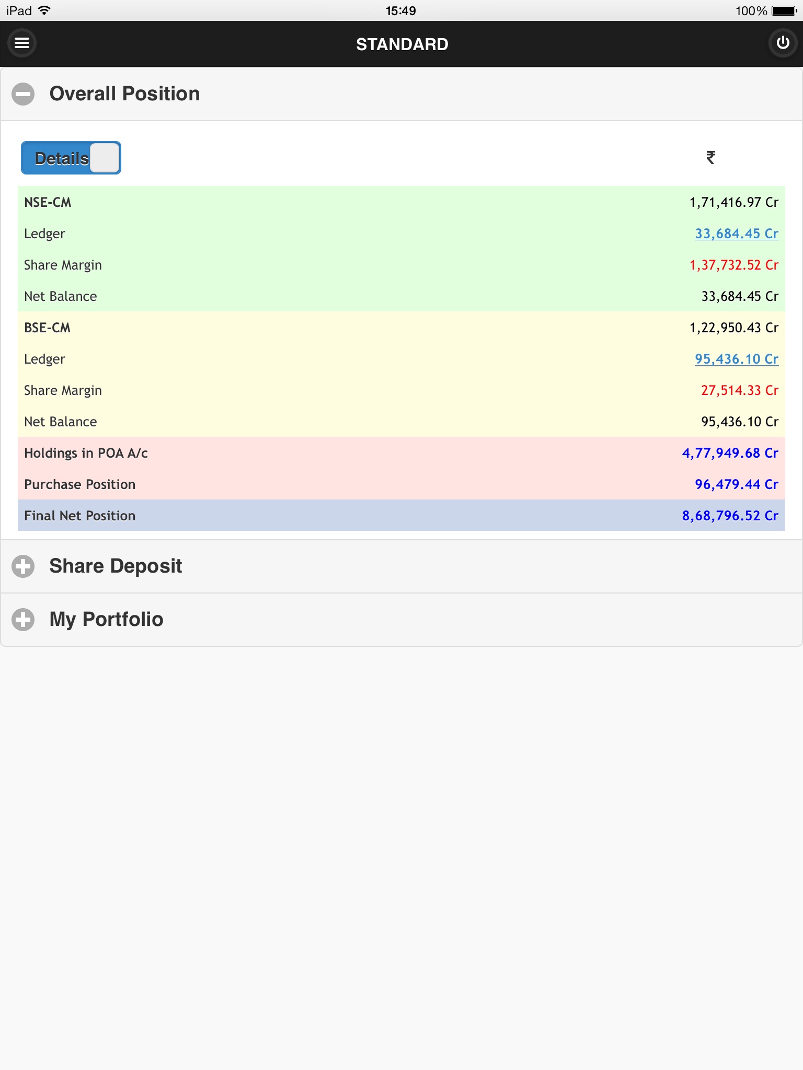The width and height of the screenshot is (803, 1070).
Task: Click the STANDARD title in header
Action: (401, 44)
